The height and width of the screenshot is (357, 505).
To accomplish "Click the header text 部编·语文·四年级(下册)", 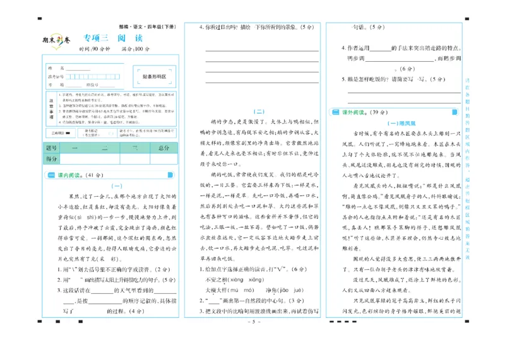I will tap(148, 27).
